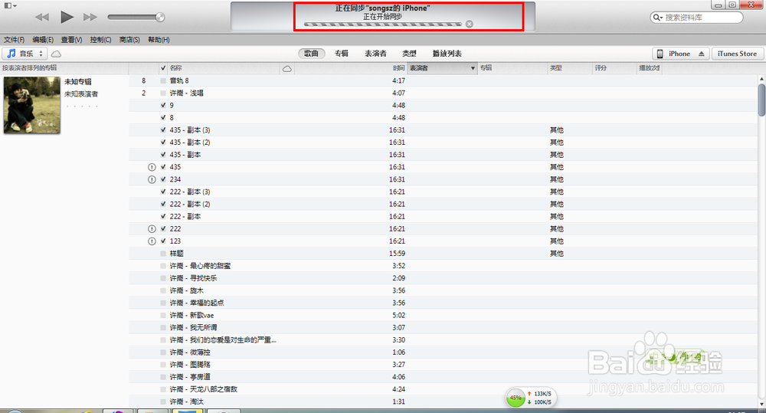Screen dimensions: 766x413
Task: Switch to the 专辑 tab
Action: (x=342, y=54)
